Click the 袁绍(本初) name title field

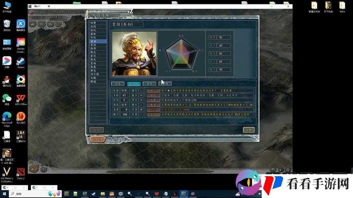[127, 24]
